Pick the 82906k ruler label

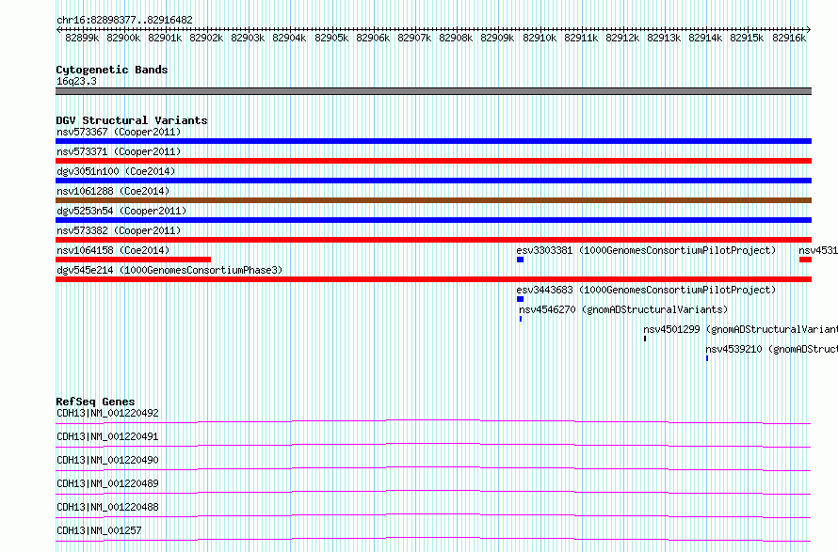click(373, 38)
